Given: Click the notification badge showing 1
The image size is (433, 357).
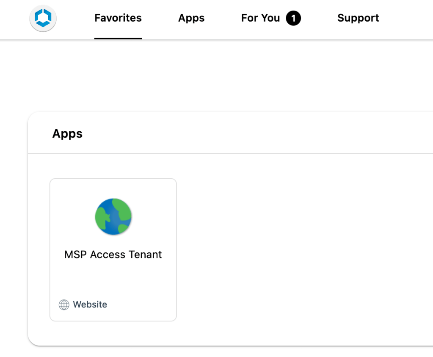Looking at the screenshot, I should click(293, 18).
